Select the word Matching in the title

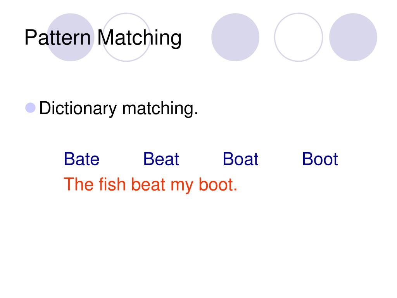pyautogui.click(x=139, y=38)
